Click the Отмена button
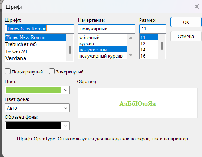Image resolution: width=202 pixels, height=157 pixels. point(186,37)
